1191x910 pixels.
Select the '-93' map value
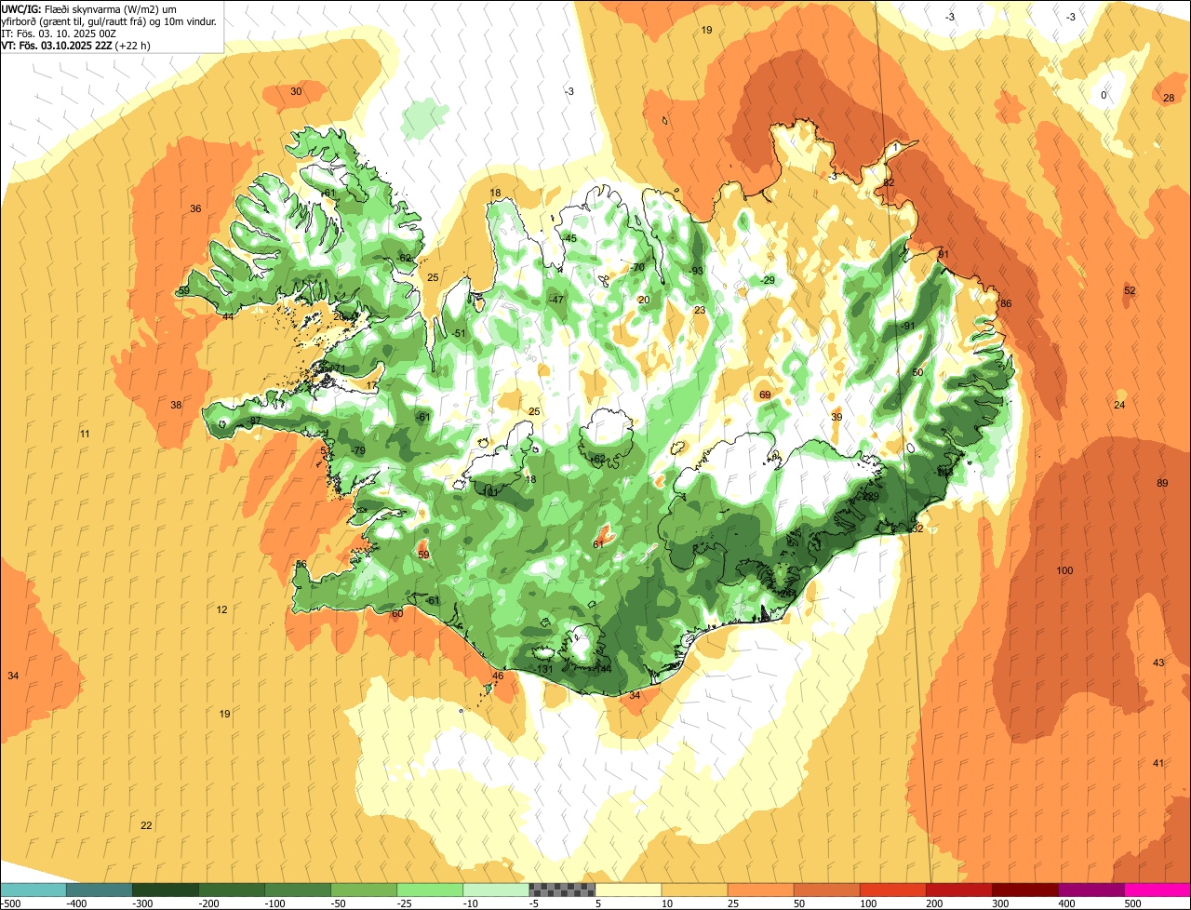[696, 271]
